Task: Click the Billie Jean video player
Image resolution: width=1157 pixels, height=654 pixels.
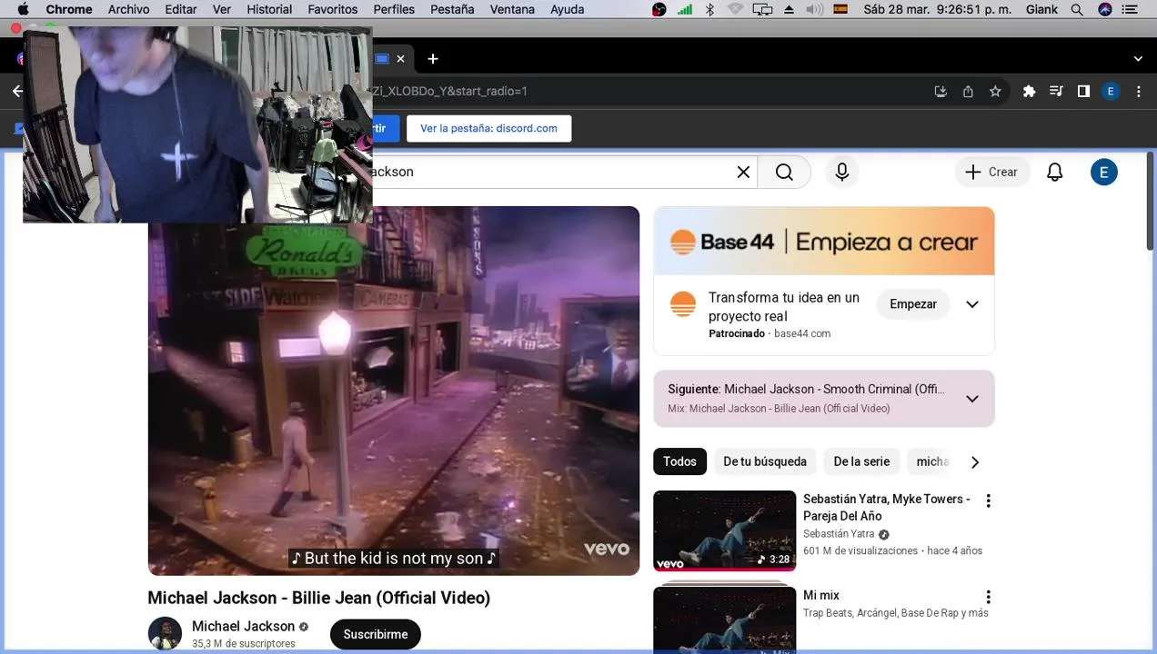Action: [394, 391]
